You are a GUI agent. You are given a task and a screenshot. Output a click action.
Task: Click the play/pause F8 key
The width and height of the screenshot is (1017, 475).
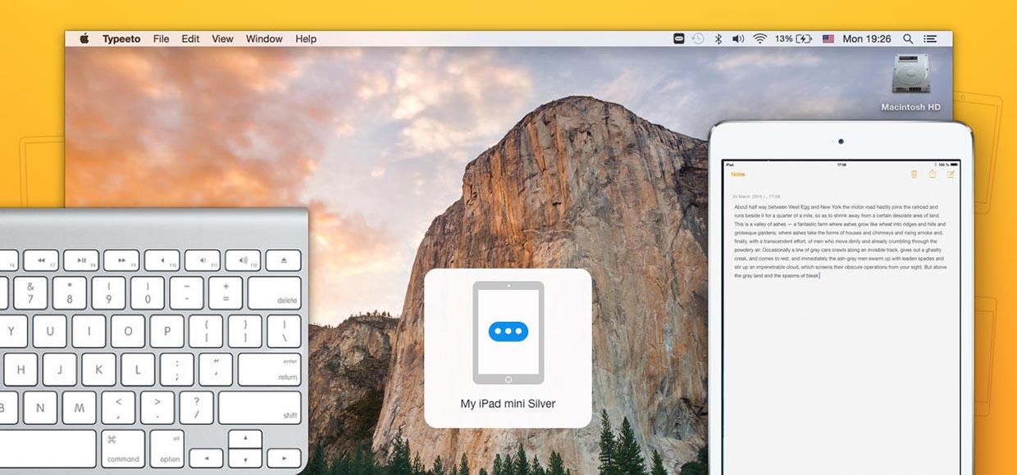[81, 260]
